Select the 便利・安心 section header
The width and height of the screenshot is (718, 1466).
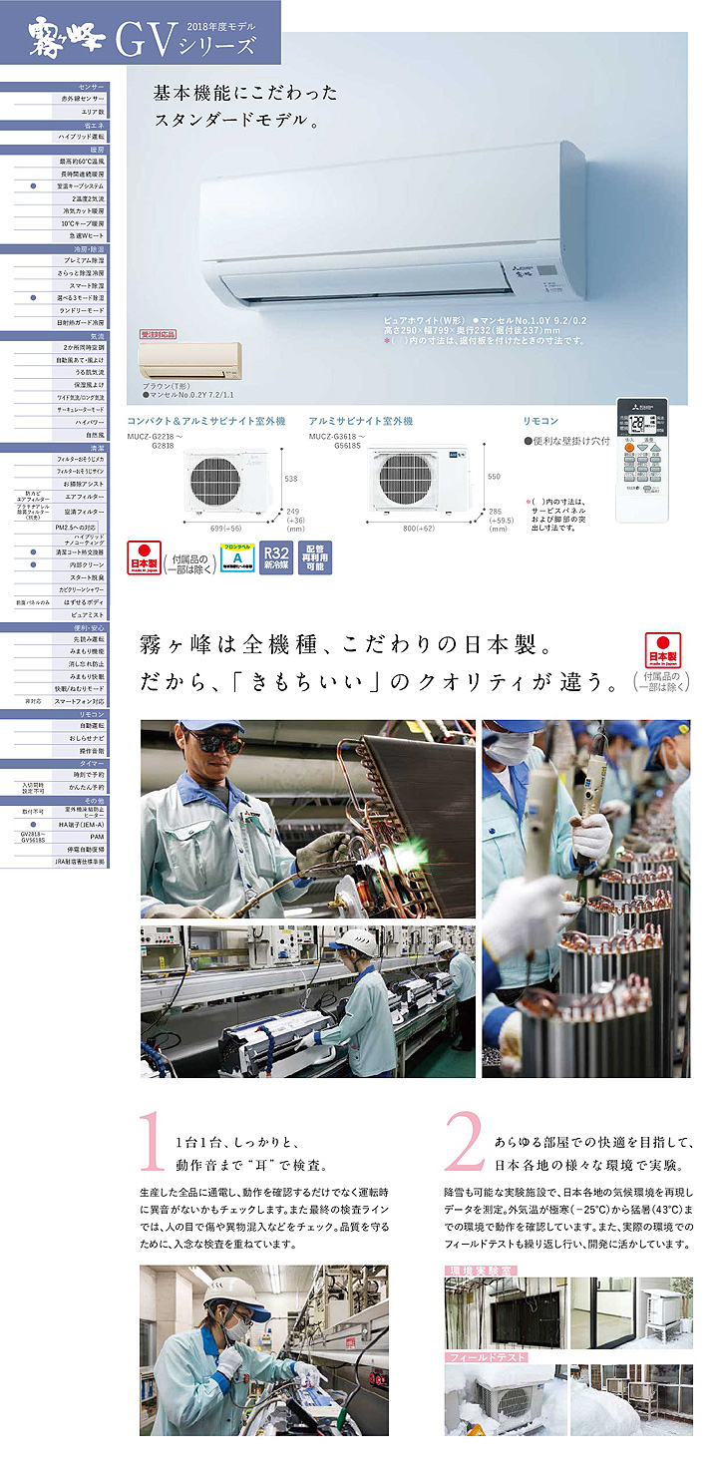54,627
